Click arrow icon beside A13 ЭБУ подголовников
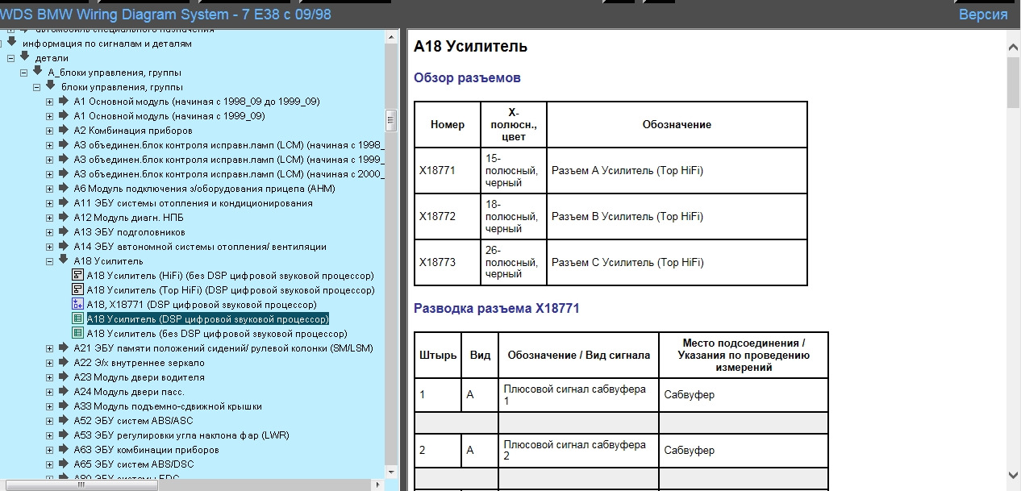1021x491 pixels. 63,231
